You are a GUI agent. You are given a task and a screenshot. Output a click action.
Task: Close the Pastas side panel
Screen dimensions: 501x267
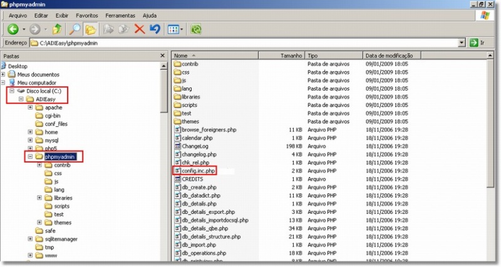(x=163, y=56)
